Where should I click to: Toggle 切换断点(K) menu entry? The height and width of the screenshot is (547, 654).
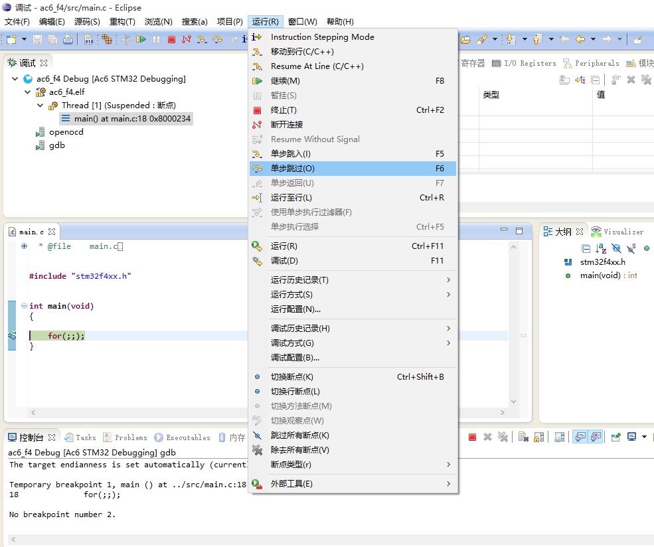pos(353,377)
